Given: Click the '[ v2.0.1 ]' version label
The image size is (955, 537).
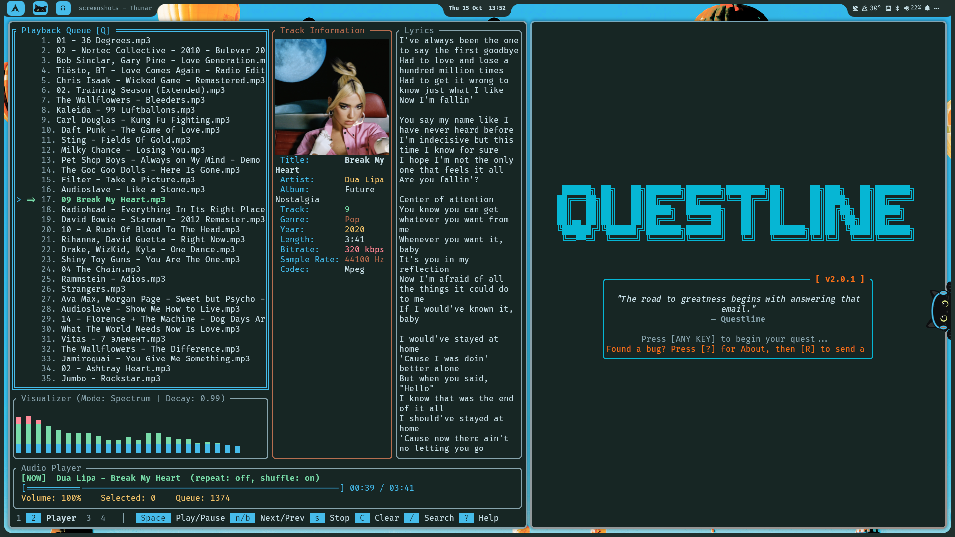Looking at the screenshot, I should coord(840,279).
